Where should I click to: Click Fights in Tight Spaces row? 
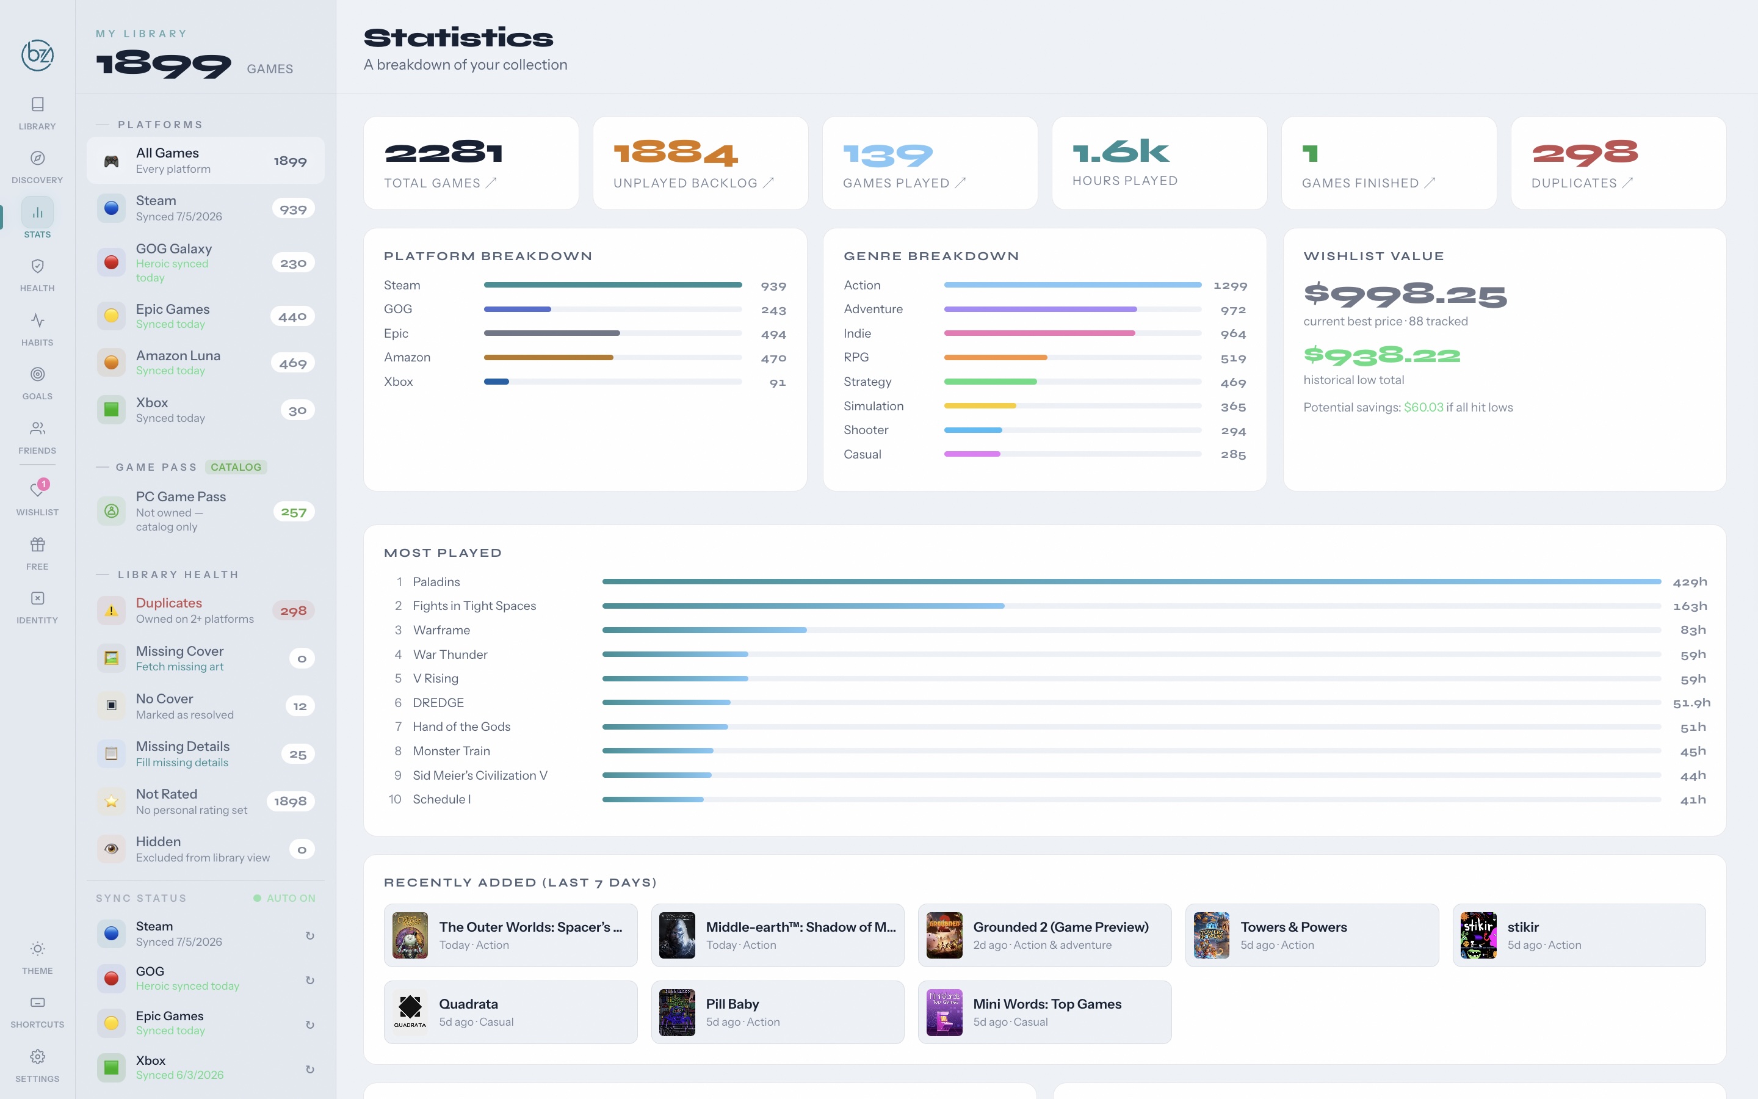pos(1044,606)
